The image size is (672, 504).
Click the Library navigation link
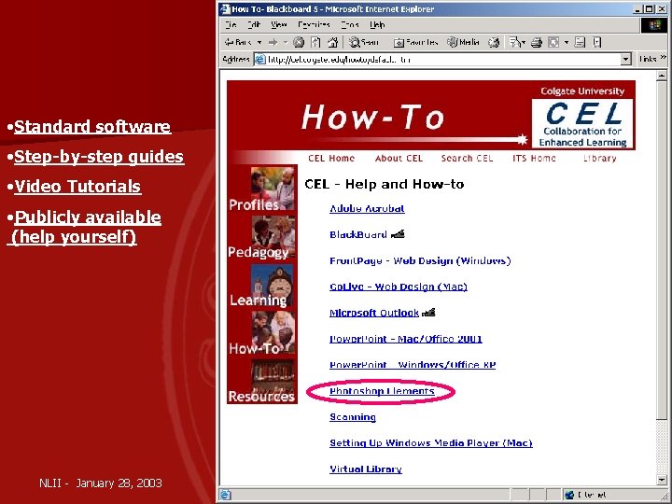(599, 158)
